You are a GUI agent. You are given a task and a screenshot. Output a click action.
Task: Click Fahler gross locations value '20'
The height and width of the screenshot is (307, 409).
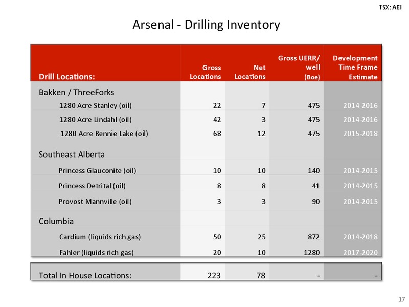click(217, 253)
